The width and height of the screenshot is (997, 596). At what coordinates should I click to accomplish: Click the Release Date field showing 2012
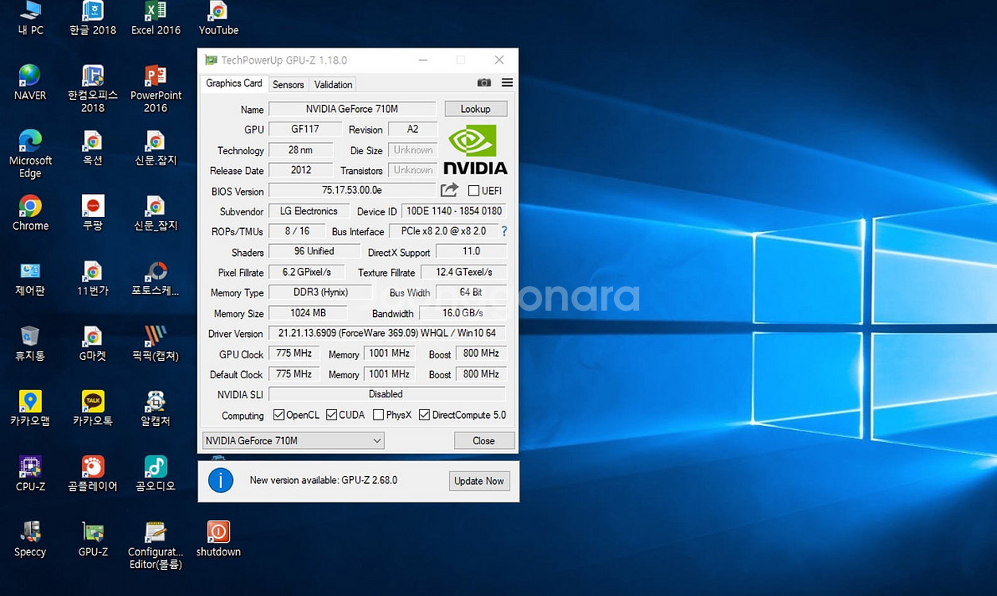coord(301,170)
